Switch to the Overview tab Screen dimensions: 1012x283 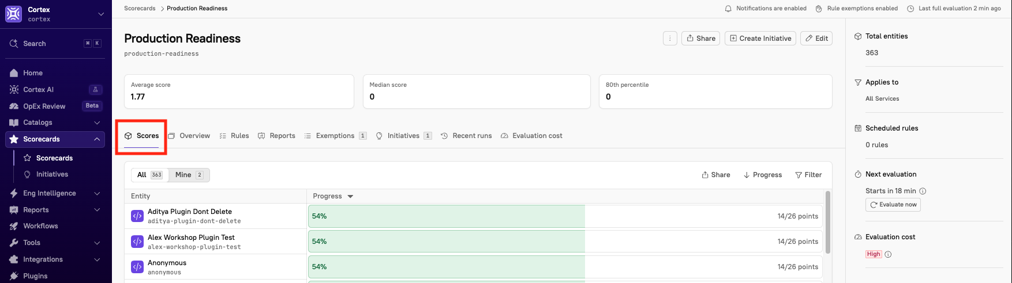(x=189, y=136)
